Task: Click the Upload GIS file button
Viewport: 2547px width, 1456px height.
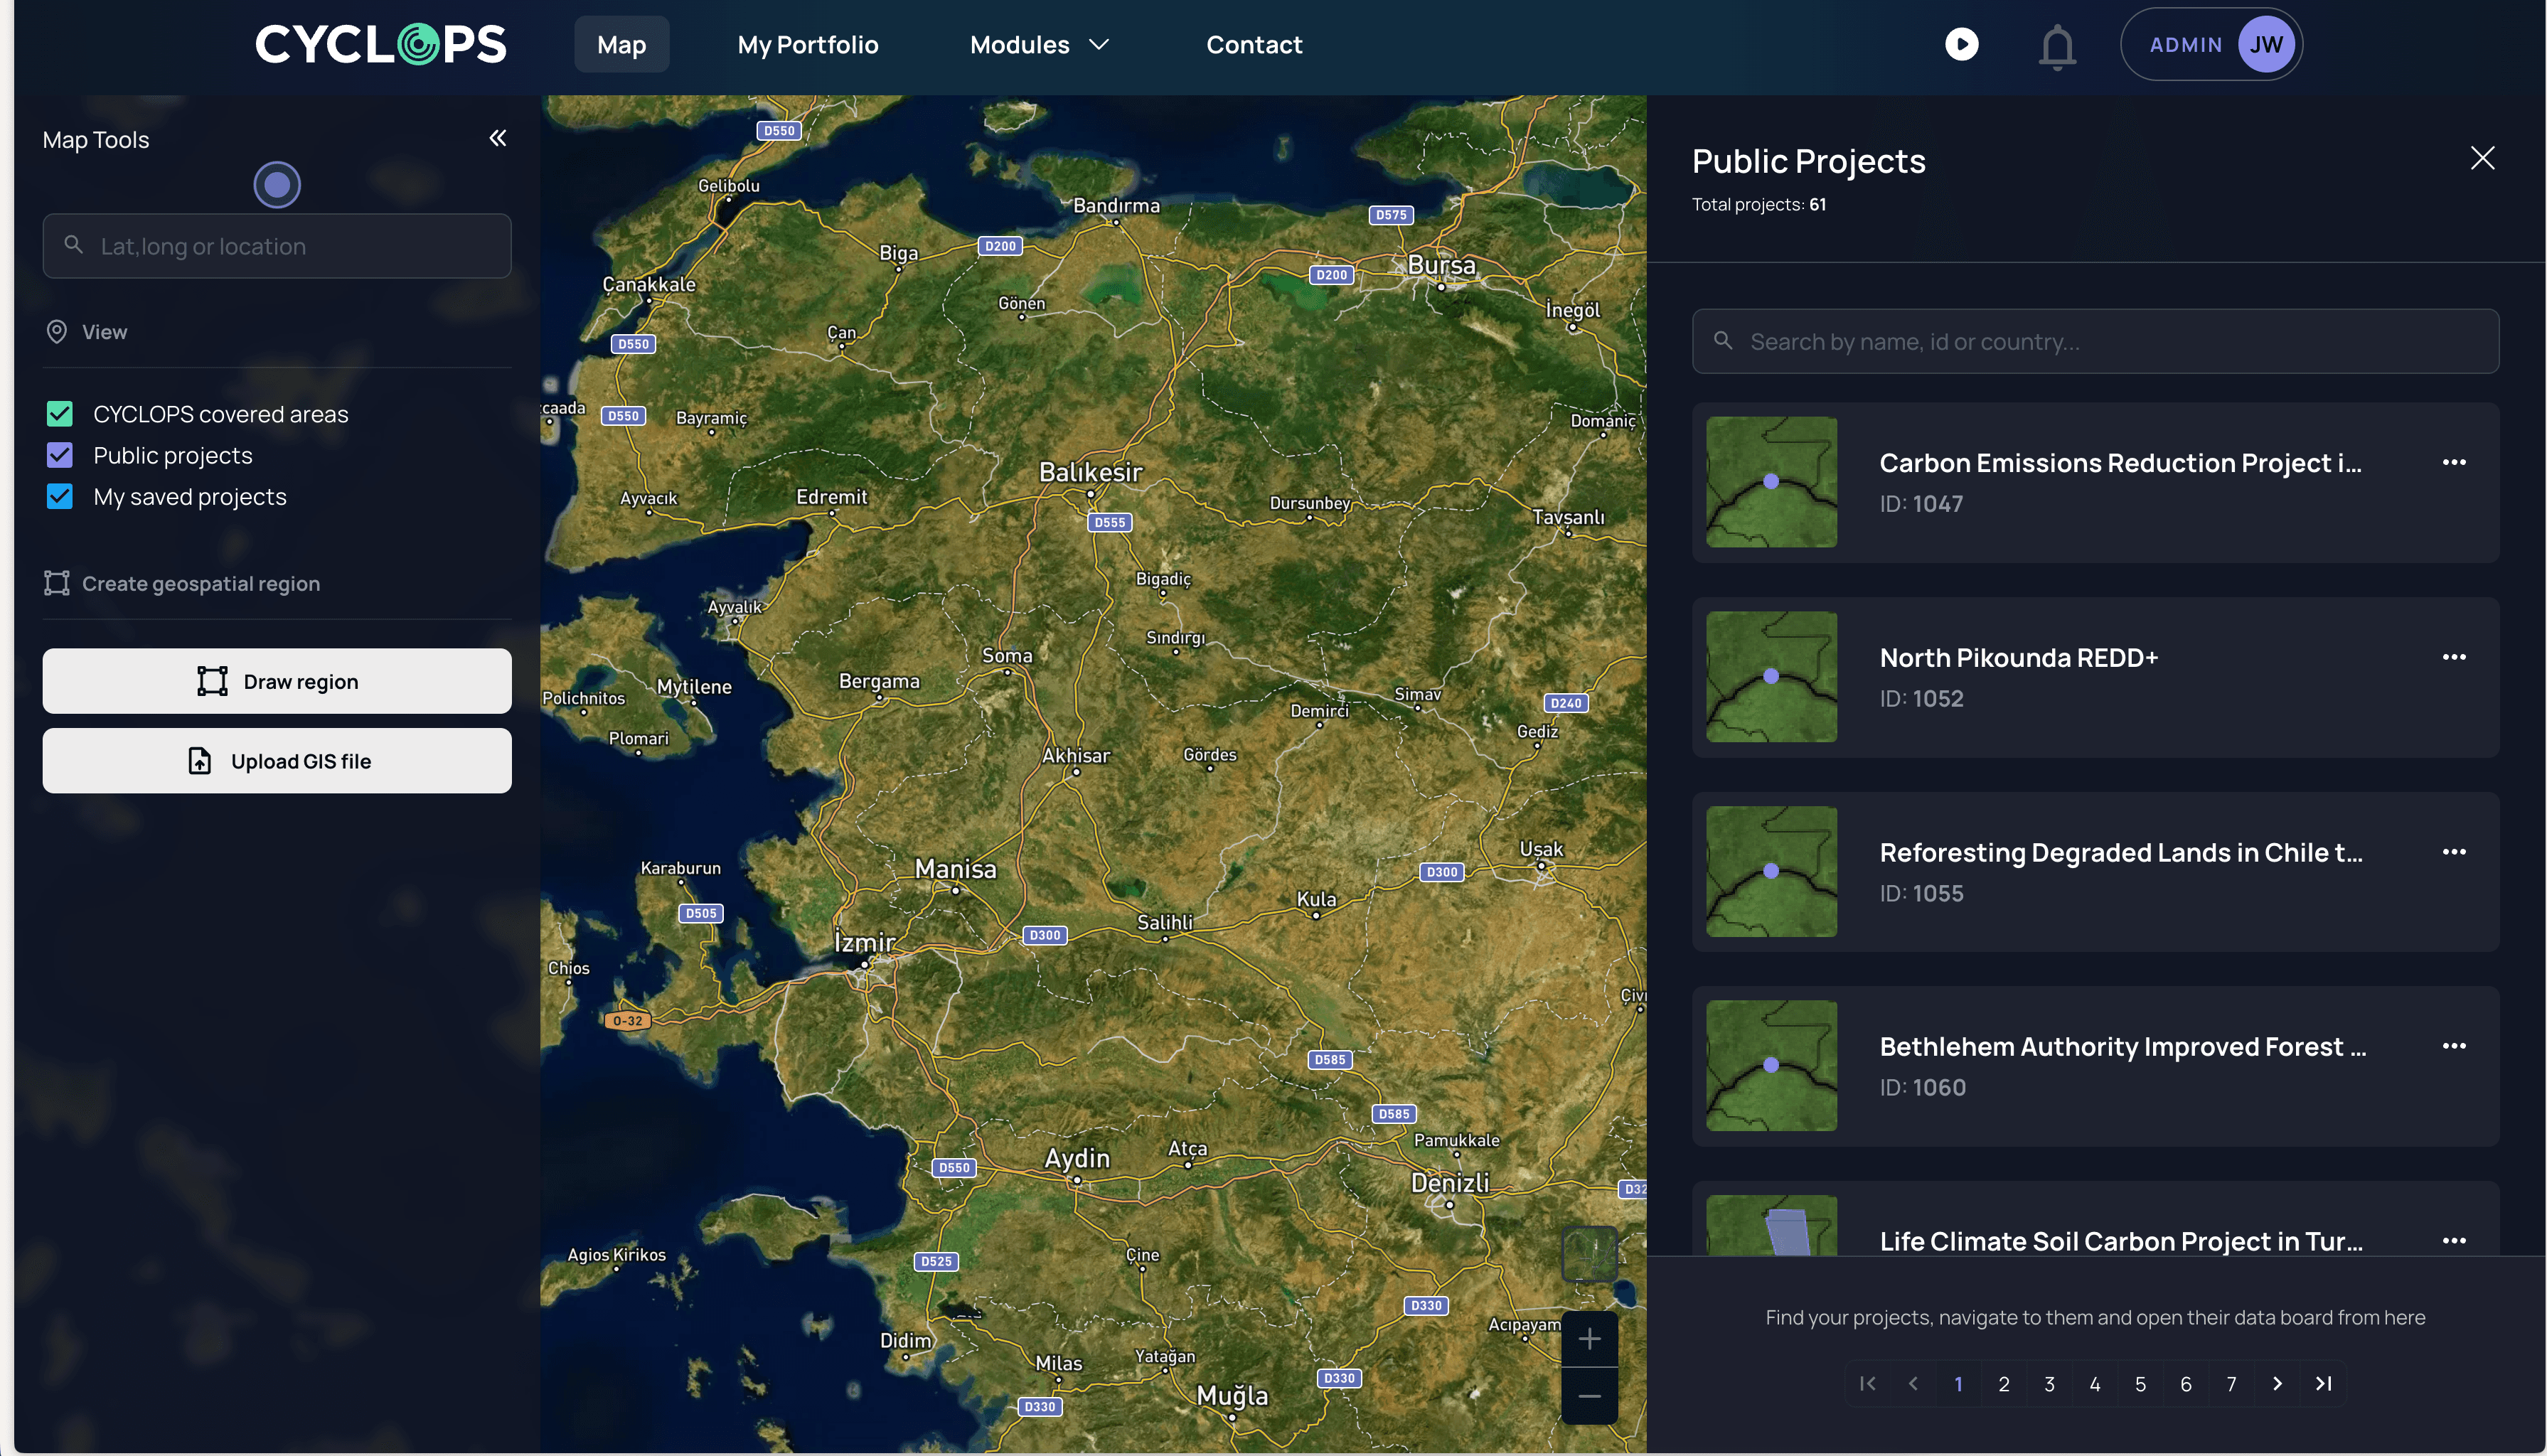Action: pos(277,761)
